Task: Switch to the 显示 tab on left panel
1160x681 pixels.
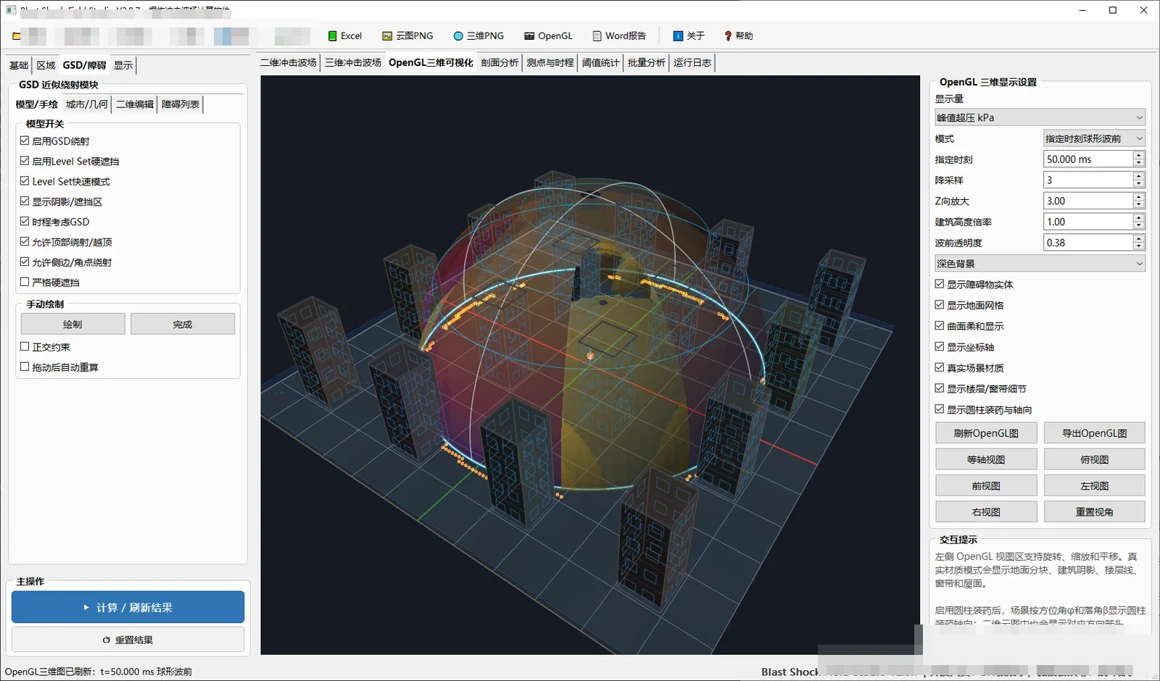Action: (123, 65)
